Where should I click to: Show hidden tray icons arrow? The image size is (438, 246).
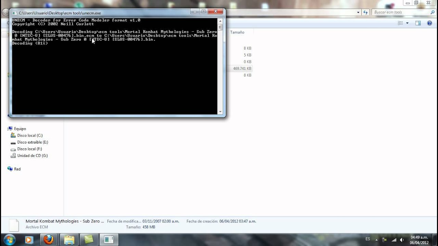[x=377, y=240]
